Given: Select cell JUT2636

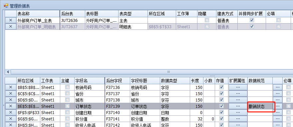Looking at the screenshot, I should [x=72, y=20].
